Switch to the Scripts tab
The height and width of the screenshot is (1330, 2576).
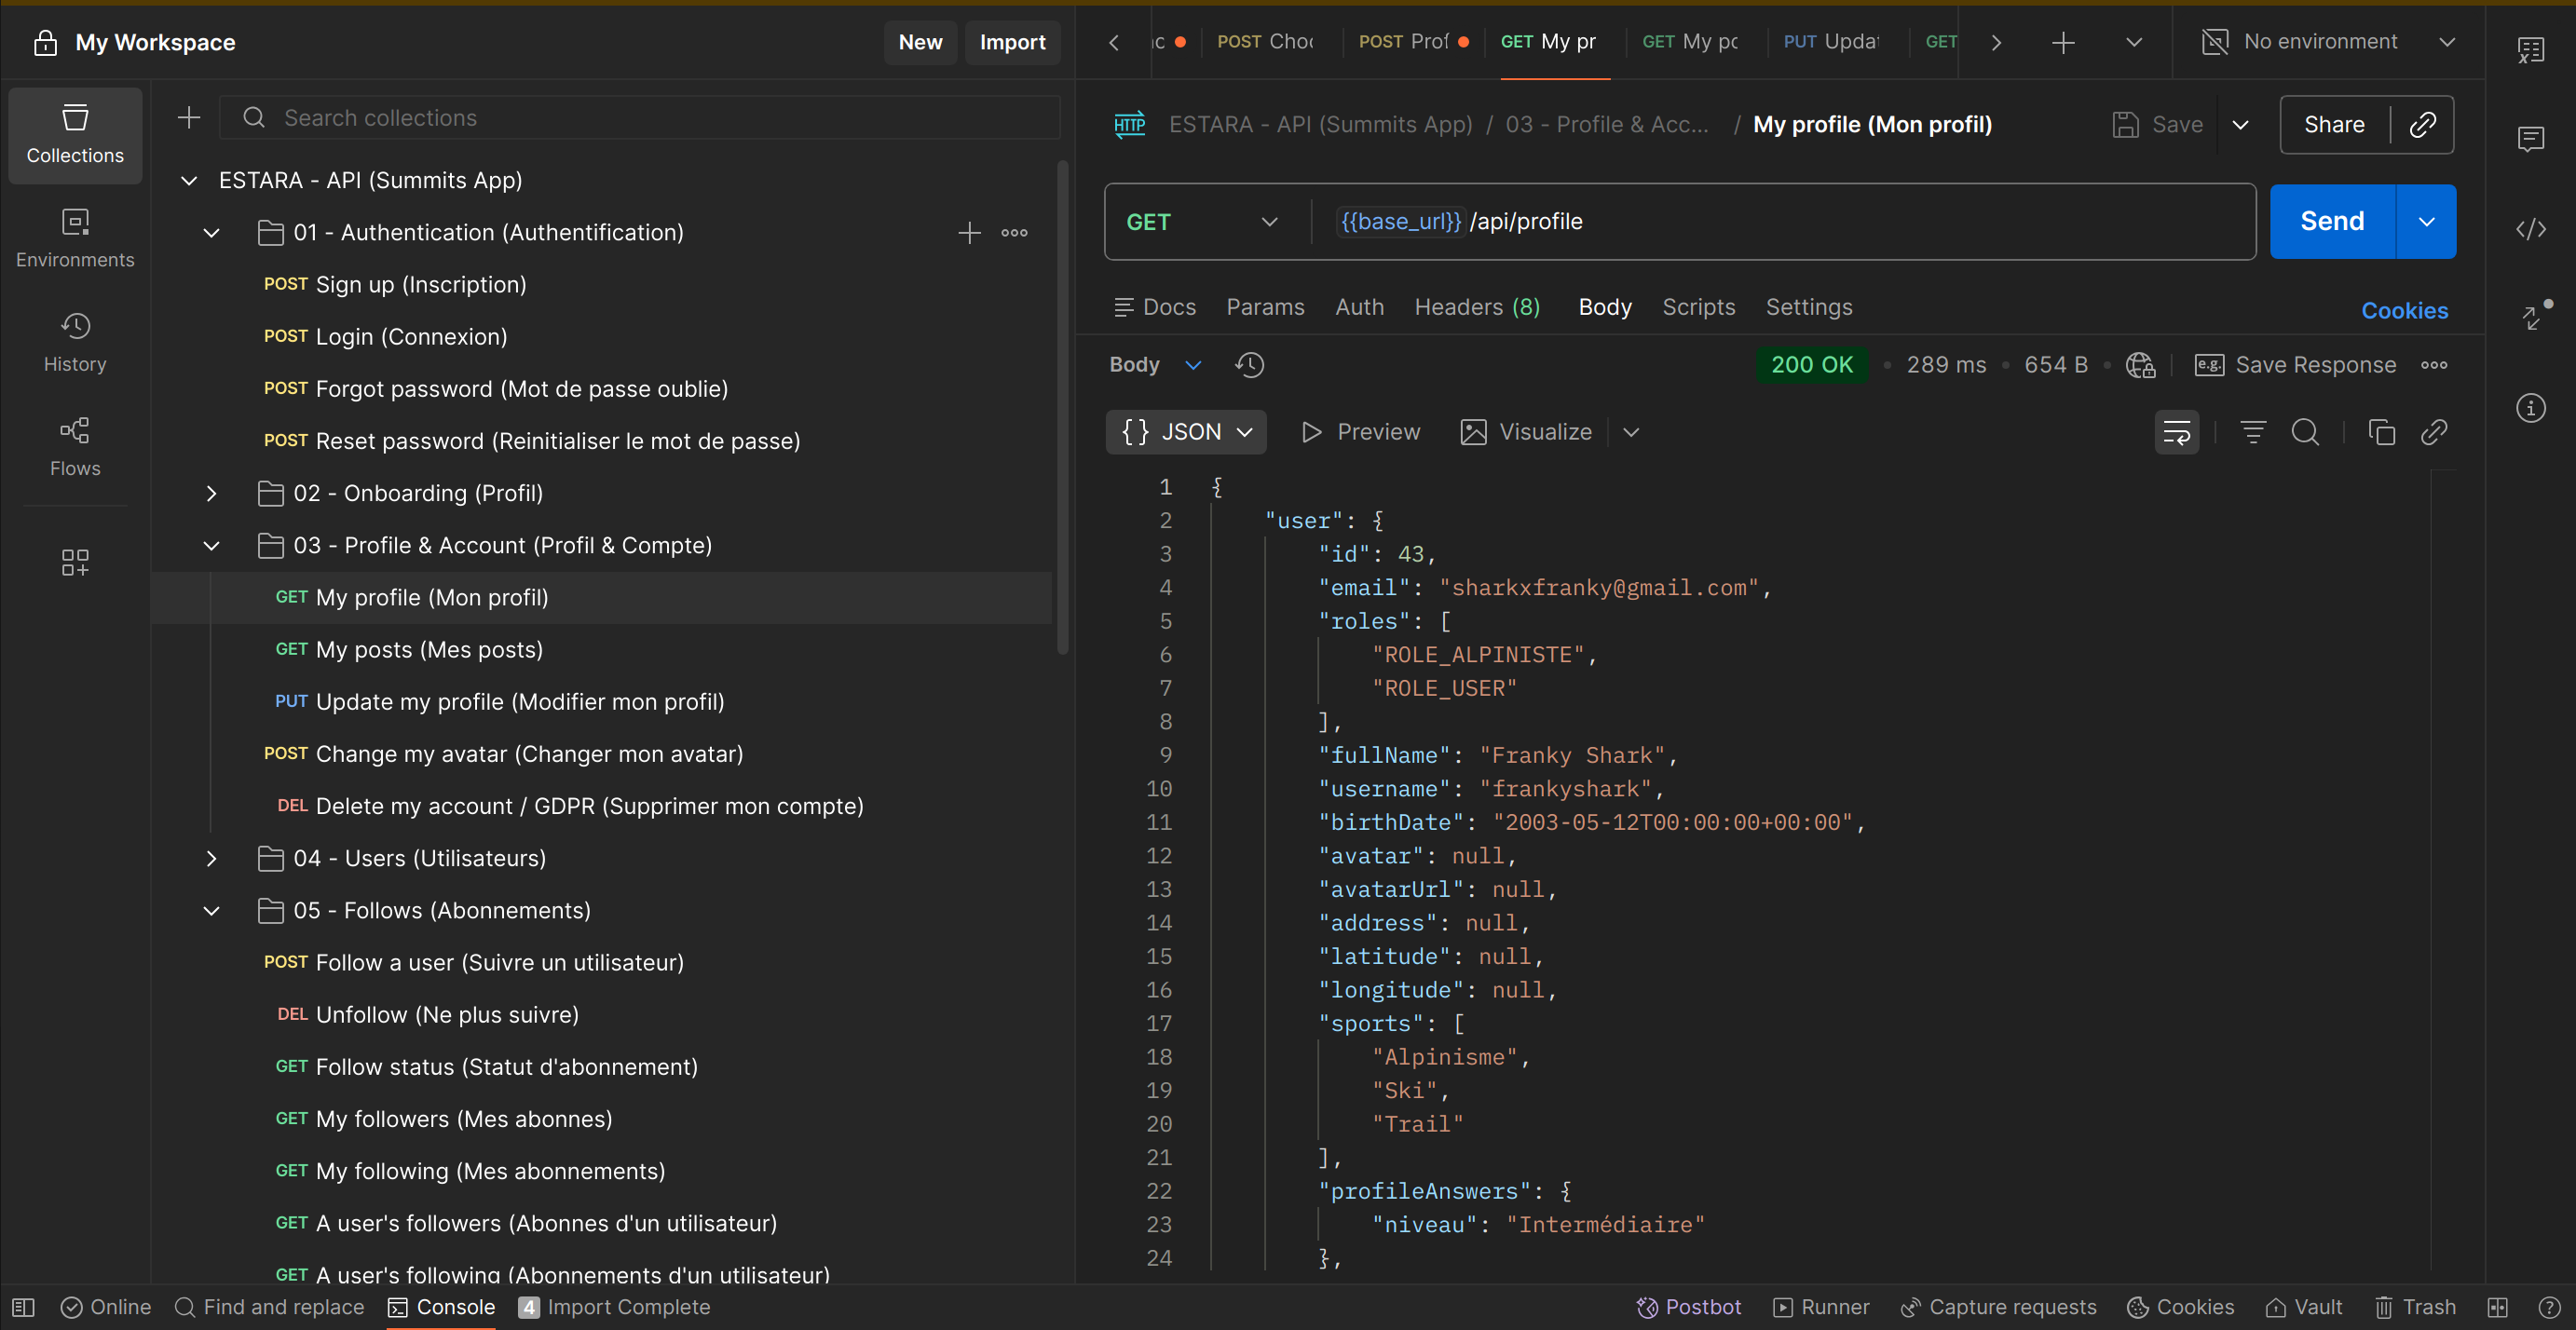tap(1698, 308)
